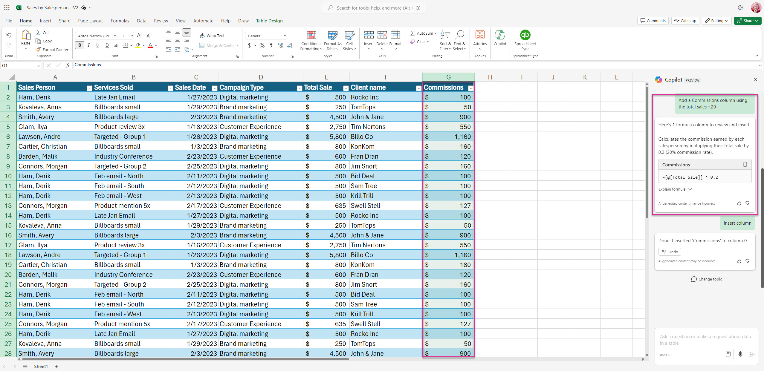
Task: Toggle underline formatting
Action: point(97,45)
